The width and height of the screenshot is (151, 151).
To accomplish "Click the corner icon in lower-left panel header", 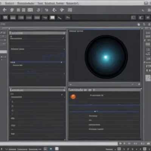I will tap(64, 90).
